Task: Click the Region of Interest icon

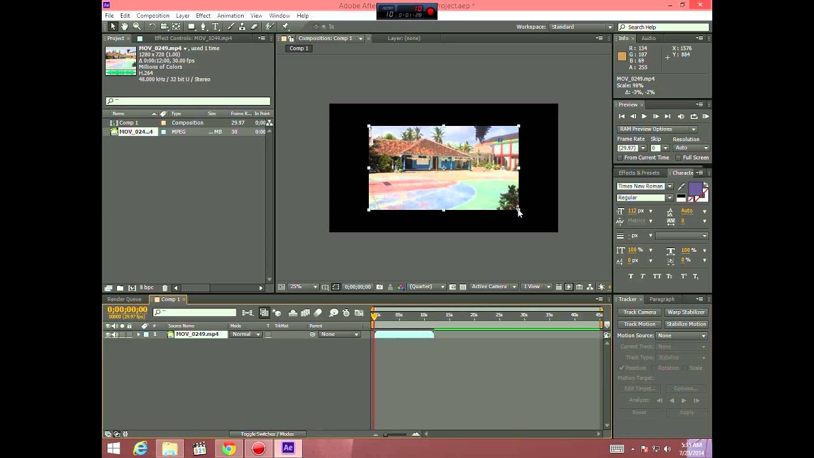Action: (x=453, y=287)
